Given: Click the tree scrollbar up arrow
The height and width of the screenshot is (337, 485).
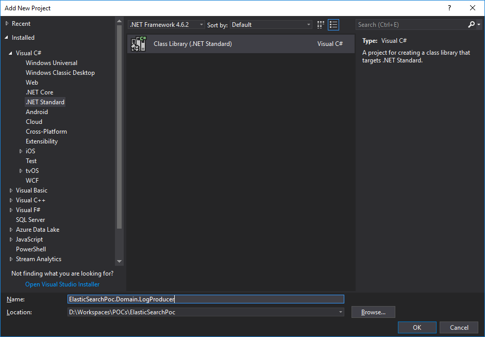Looking at the screenshot, I should pos(120,21).
